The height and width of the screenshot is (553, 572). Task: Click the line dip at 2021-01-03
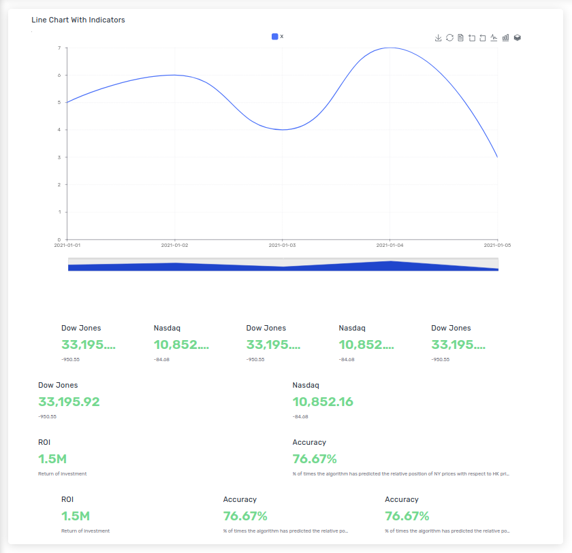[283, 129]
